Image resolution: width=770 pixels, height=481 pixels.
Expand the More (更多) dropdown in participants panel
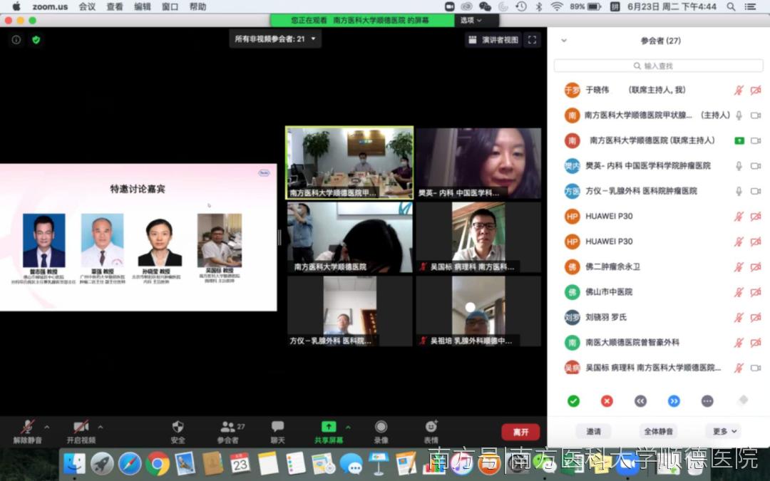pos(724,431)
